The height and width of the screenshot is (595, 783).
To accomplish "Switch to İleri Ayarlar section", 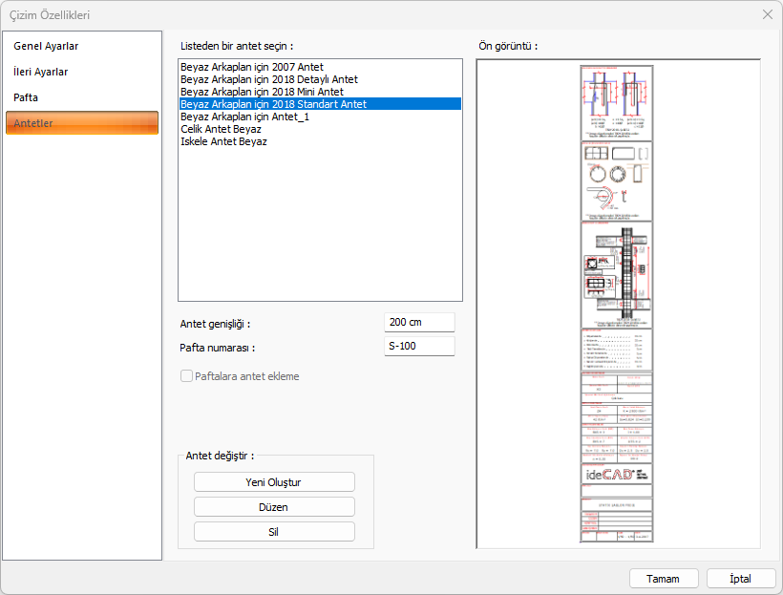I will click(41, 72).
